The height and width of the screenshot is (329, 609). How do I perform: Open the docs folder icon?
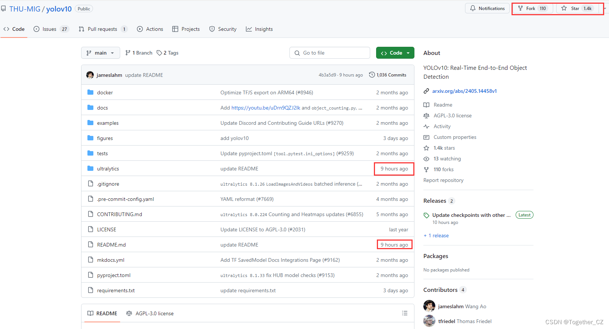90,107
